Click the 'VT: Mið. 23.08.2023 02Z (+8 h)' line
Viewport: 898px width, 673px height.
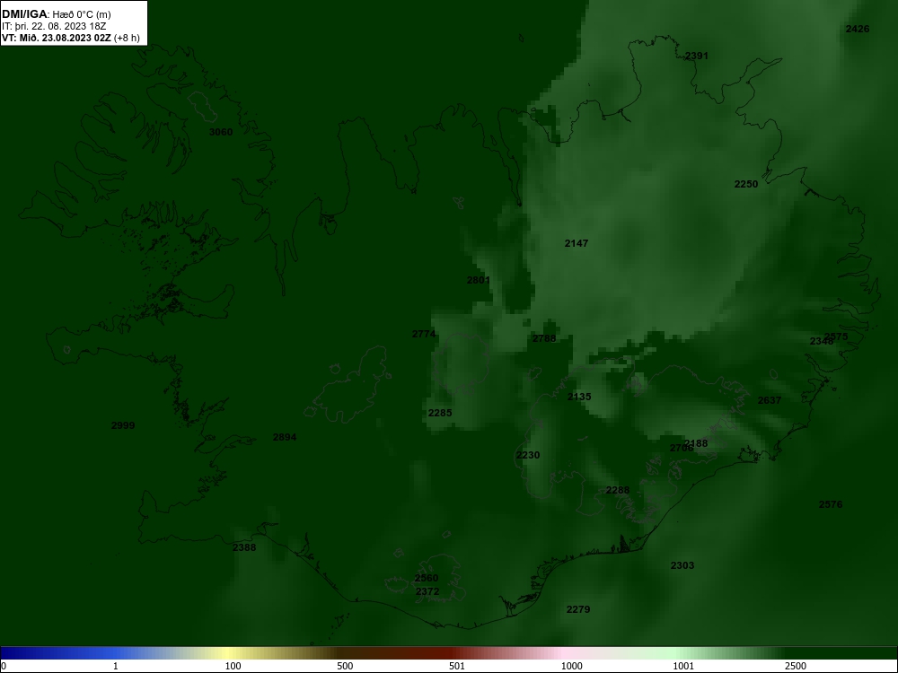(x=70, y=38)
